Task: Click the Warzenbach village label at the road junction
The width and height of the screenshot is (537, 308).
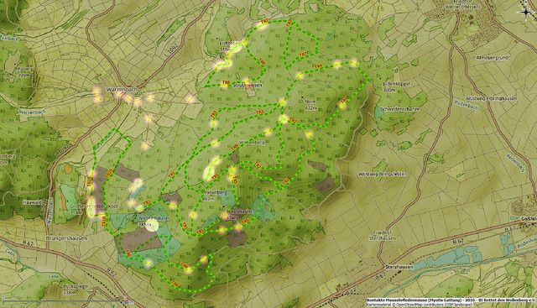Action: [x=122, y=90]
